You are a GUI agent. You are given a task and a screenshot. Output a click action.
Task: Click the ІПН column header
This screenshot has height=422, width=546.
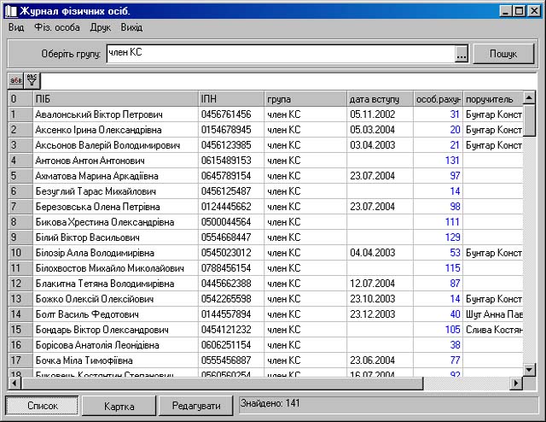[231, 99]
